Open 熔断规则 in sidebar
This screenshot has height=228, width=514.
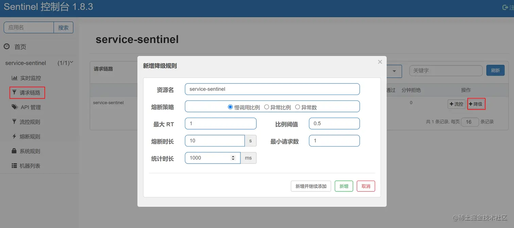(x=30, y=136)
